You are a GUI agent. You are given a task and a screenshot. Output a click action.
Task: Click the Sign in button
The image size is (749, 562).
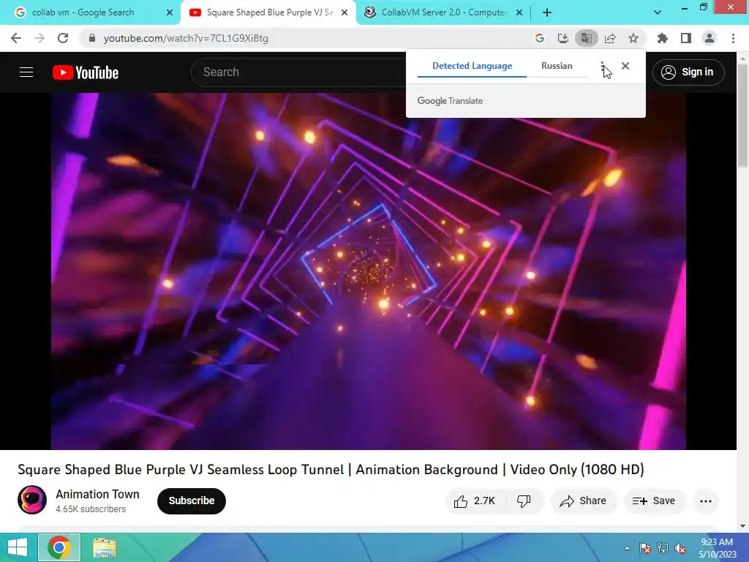coord(688,72)
